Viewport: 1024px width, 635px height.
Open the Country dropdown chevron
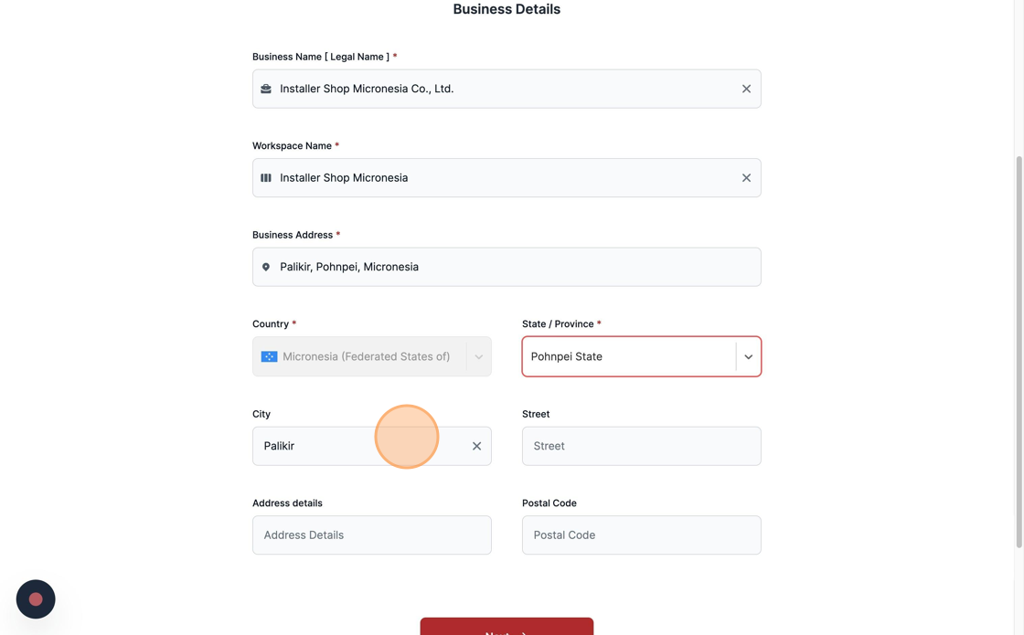coord(479,356)
